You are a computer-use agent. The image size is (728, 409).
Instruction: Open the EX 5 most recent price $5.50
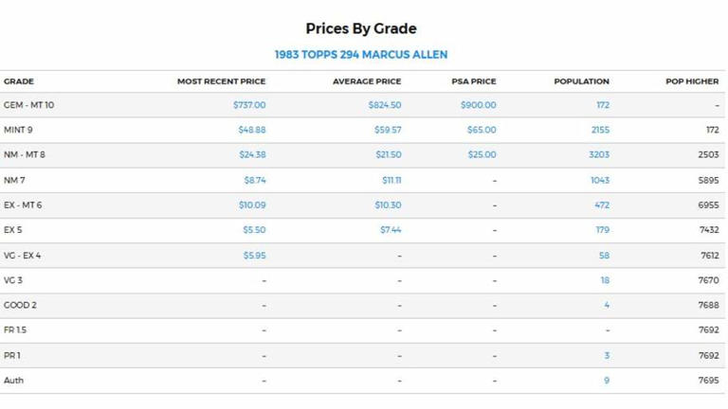coord(255,230)
